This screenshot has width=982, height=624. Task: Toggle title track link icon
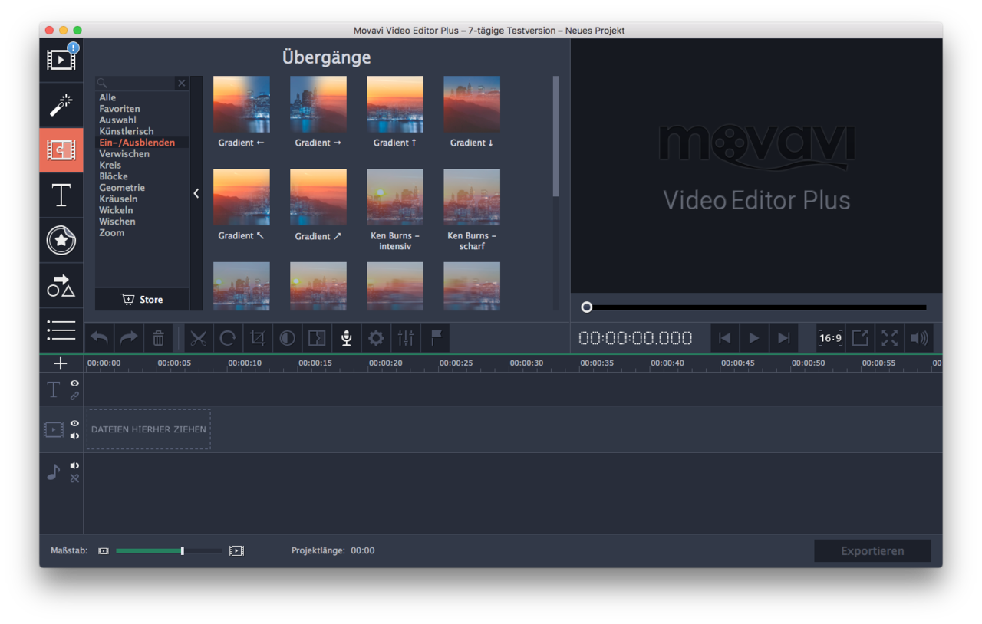pyautogui.click(x=74, y=396)
